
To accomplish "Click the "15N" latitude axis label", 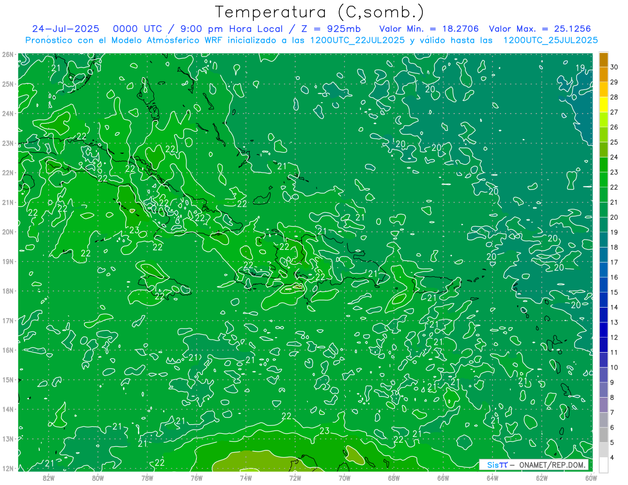I will tap(7, 380).
